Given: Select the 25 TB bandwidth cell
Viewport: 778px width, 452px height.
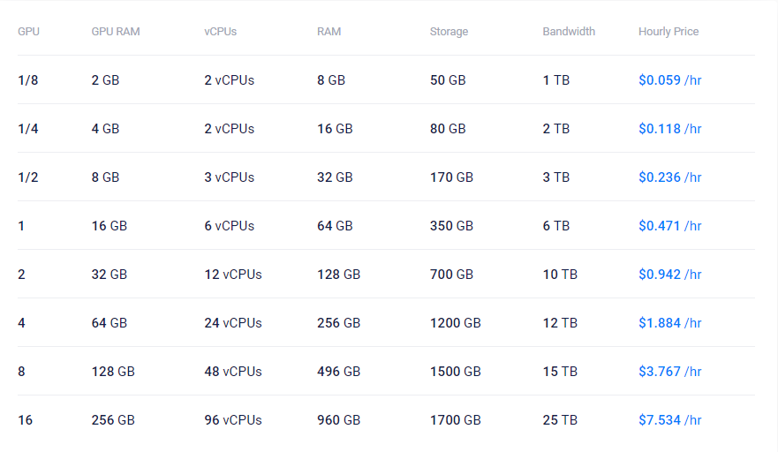Looking at the screenshot, I should 560,420.
